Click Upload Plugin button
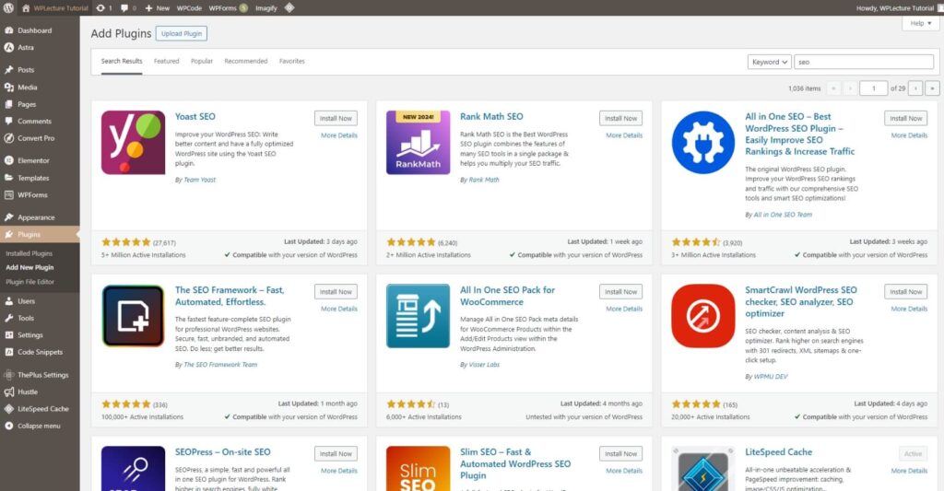The image size is (944, 491). (182, 34)
